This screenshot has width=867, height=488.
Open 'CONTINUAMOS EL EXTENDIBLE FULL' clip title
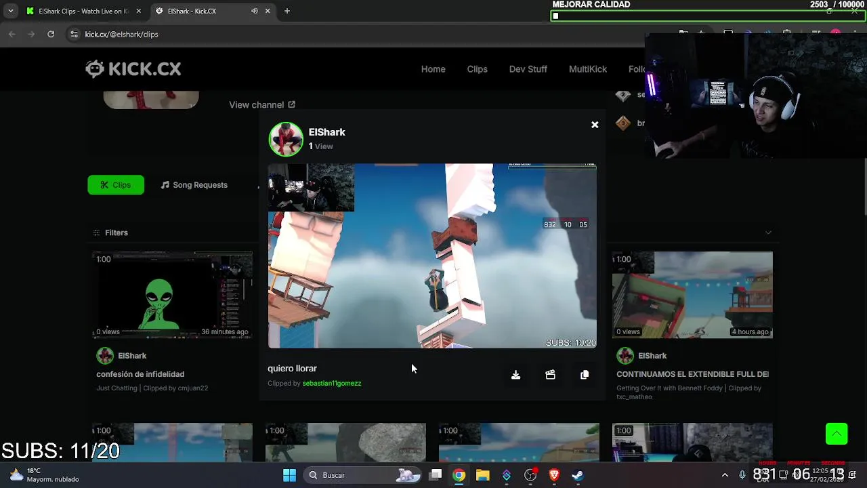coord(692,374)
